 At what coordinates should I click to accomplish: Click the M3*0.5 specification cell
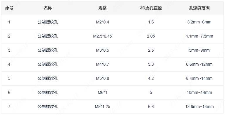point(102,50)
